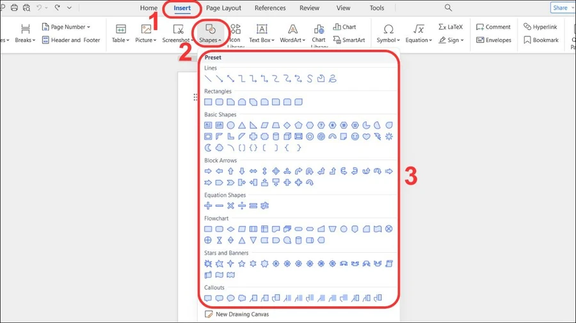The width and height of the screenshot is (576, 323).
Task: Open the WordArt dropdown
Action: [292, 34]
